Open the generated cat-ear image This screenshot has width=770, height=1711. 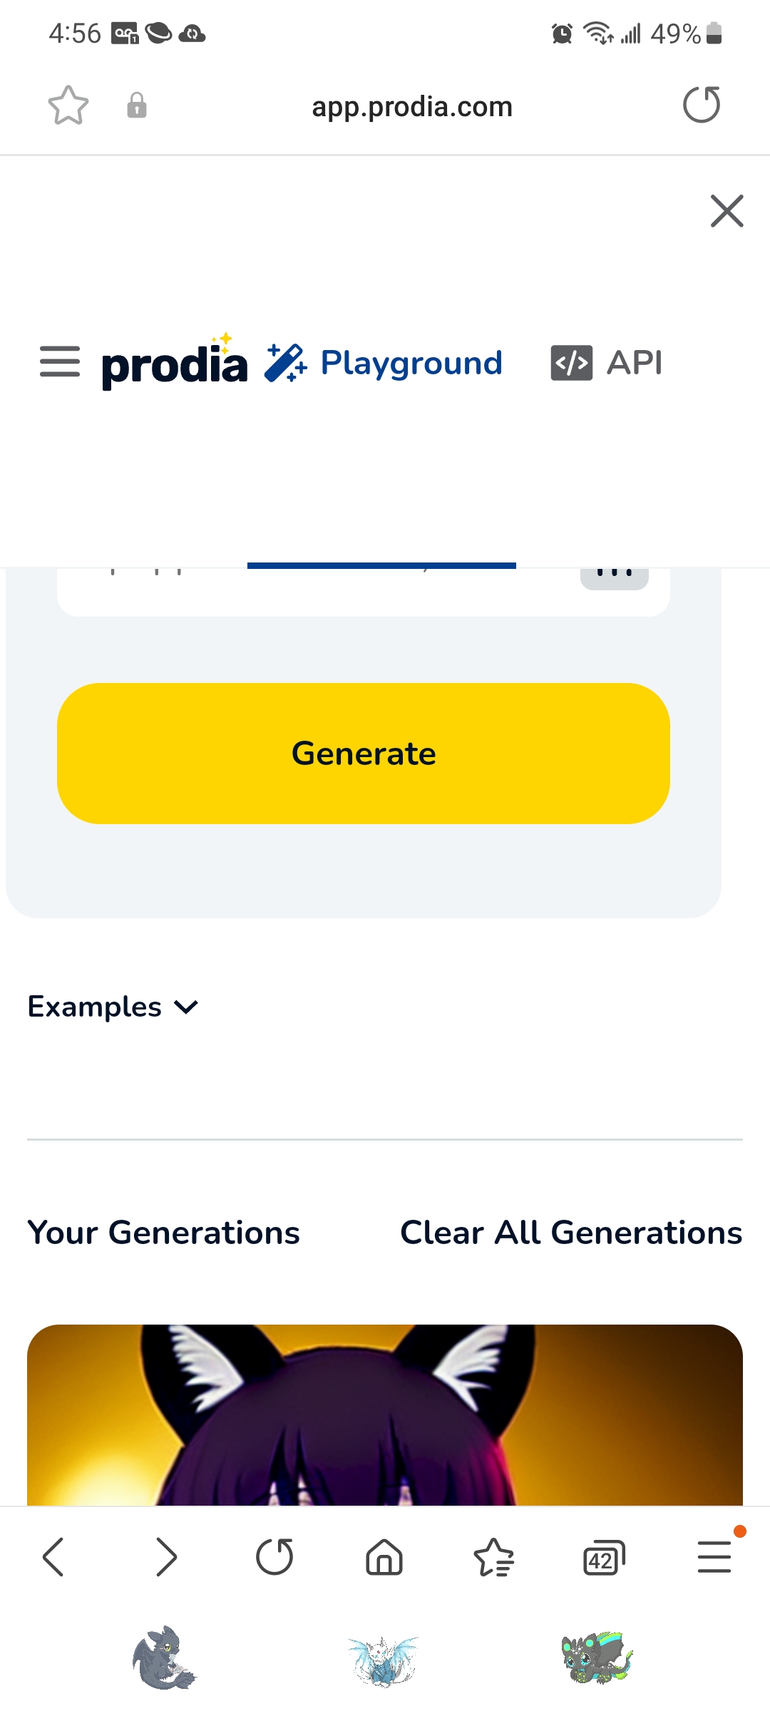385,1415
